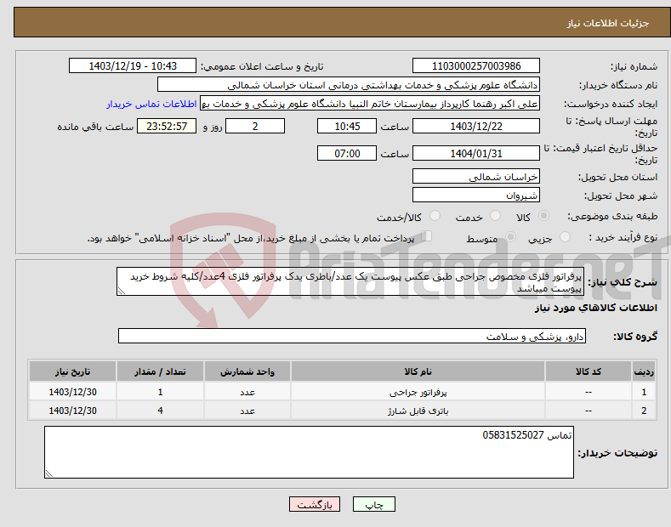Select the جزیی purchase type radio

[x=565, y=237]
